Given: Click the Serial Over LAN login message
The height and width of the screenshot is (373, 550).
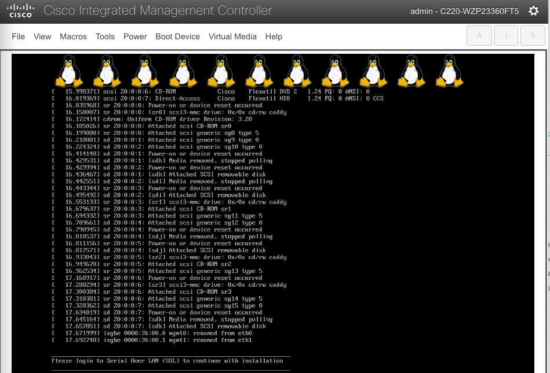Looking at the screenshot, I should coord(167,361).
